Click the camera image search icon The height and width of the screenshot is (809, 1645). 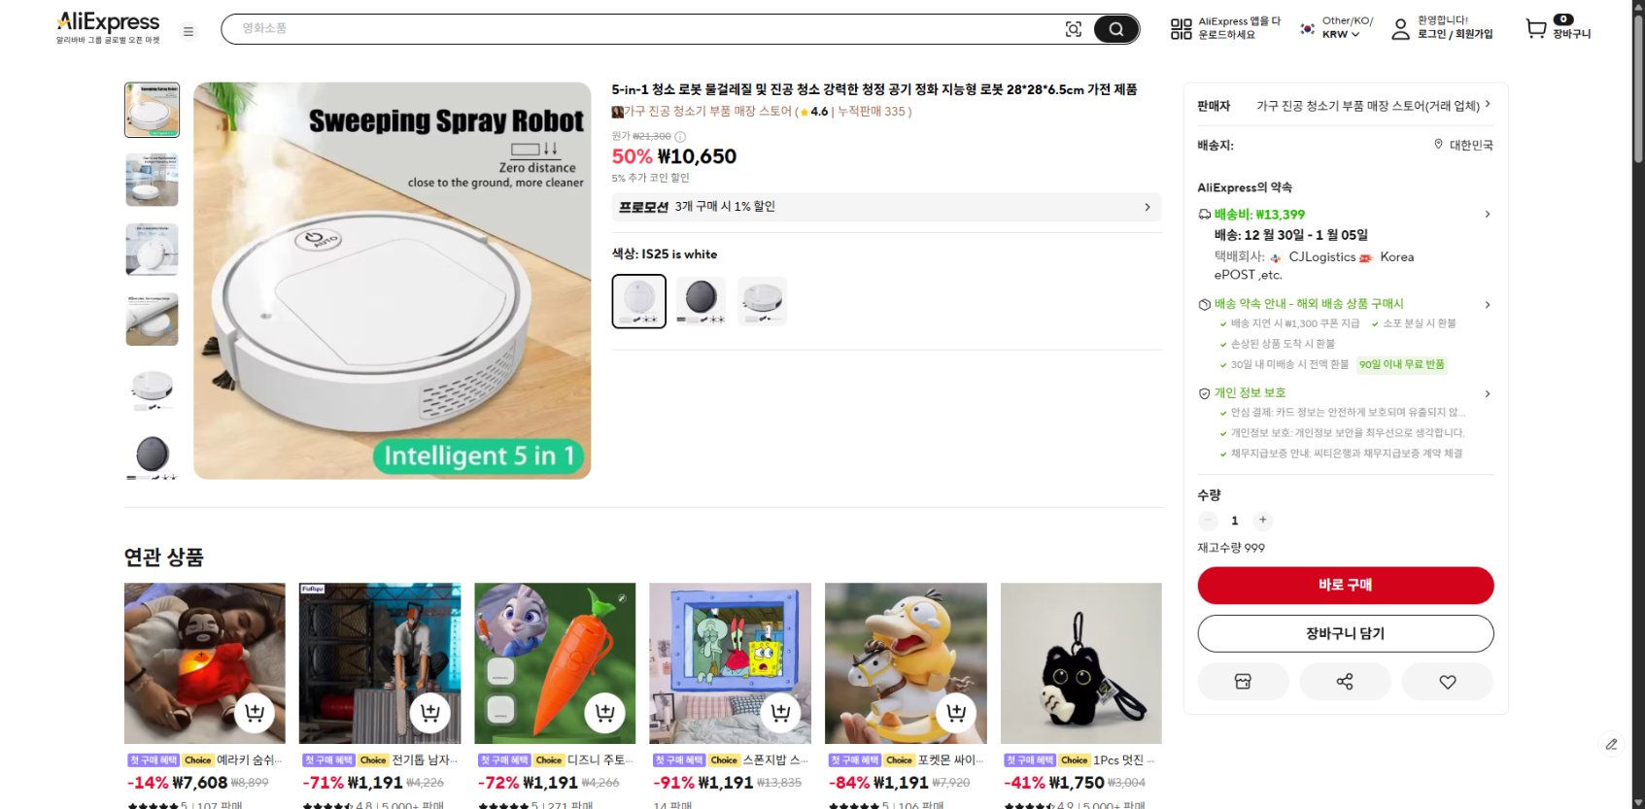click(x=1073, y=29)
